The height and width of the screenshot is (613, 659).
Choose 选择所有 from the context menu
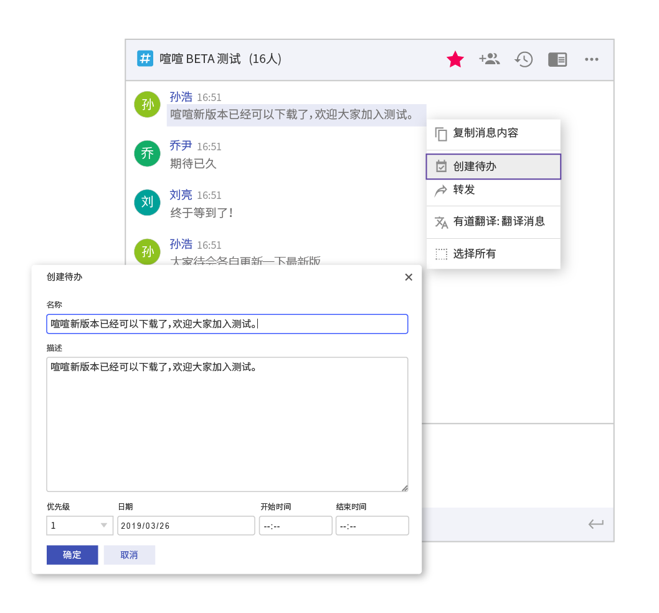[493, 254]
